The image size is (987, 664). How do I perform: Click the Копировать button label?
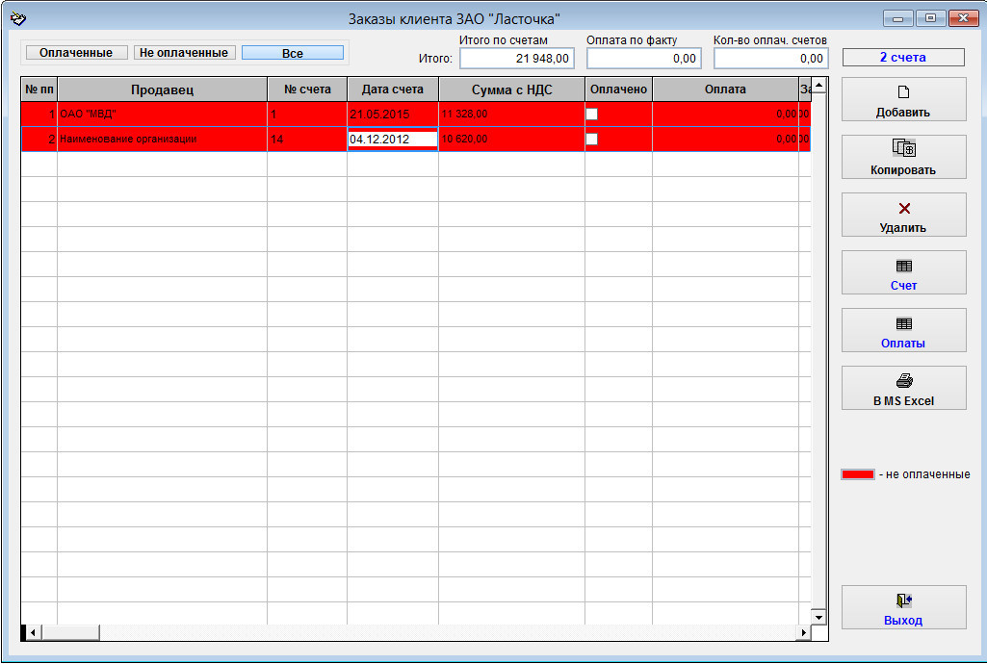click(x=902, y=170)
